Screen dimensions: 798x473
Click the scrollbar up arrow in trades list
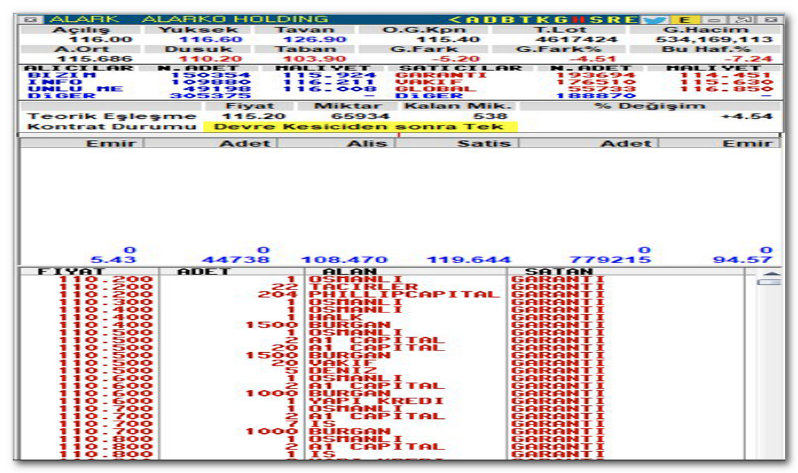tap(772, 274)
